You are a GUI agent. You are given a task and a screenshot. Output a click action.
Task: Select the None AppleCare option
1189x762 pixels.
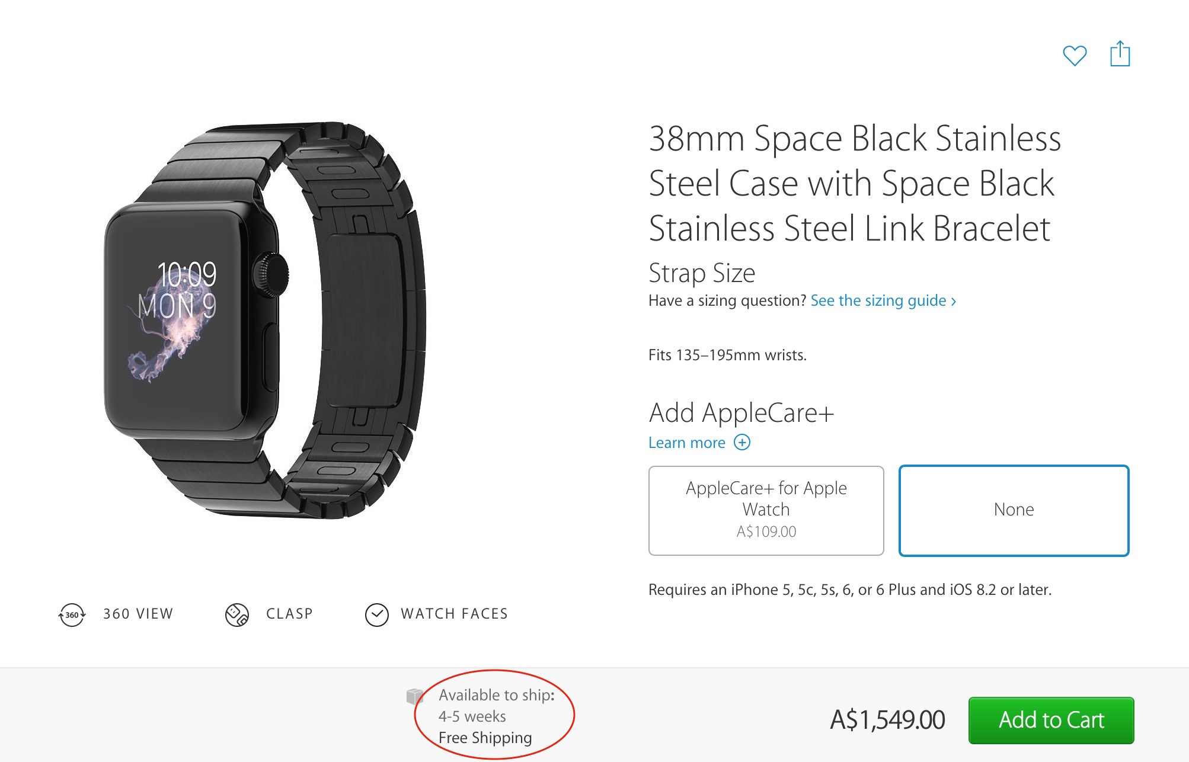coord(1014,510)
